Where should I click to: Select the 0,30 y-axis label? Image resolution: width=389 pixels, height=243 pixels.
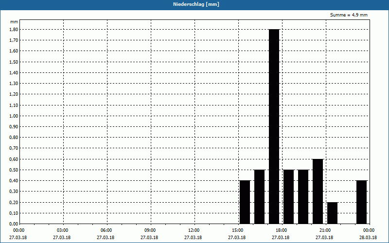click(14, 191)
